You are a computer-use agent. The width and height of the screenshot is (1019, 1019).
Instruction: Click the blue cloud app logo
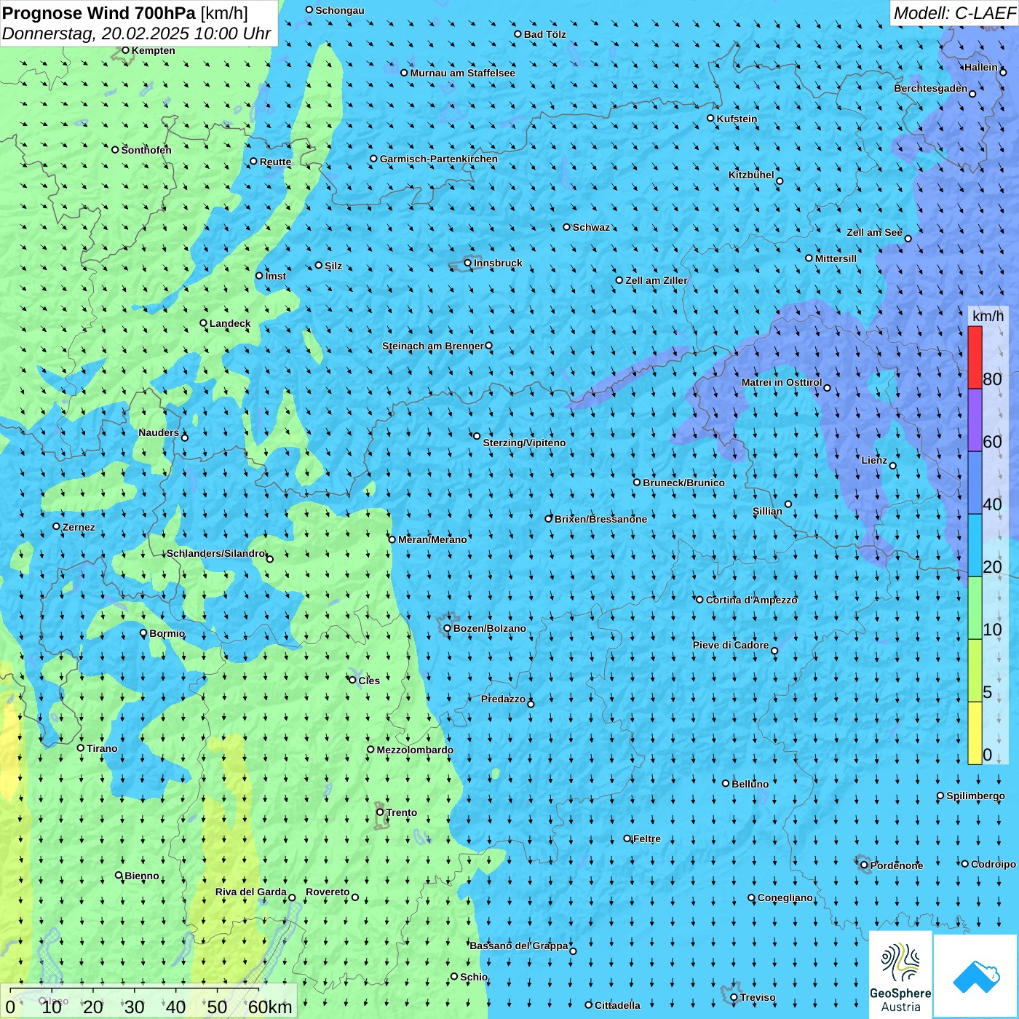tap(976, 977)
